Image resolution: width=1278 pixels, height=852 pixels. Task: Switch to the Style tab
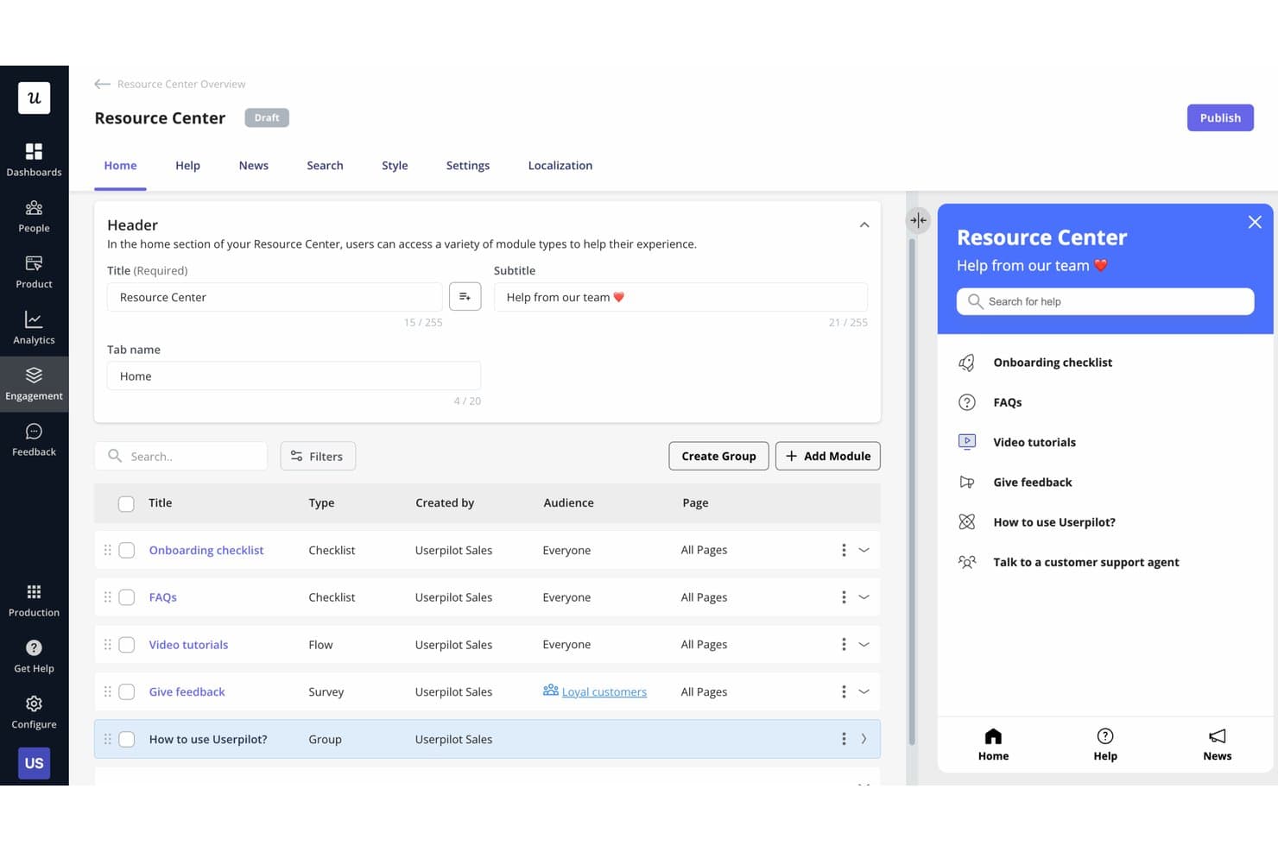coord(395,166)
